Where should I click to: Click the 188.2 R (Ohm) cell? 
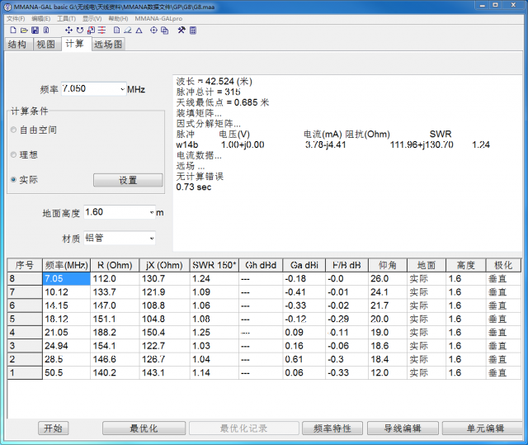coord(115,333)
